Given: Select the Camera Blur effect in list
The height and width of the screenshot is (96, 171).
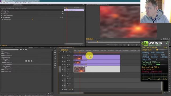Looking at the screenshot, I should click(x=9, y=65).
